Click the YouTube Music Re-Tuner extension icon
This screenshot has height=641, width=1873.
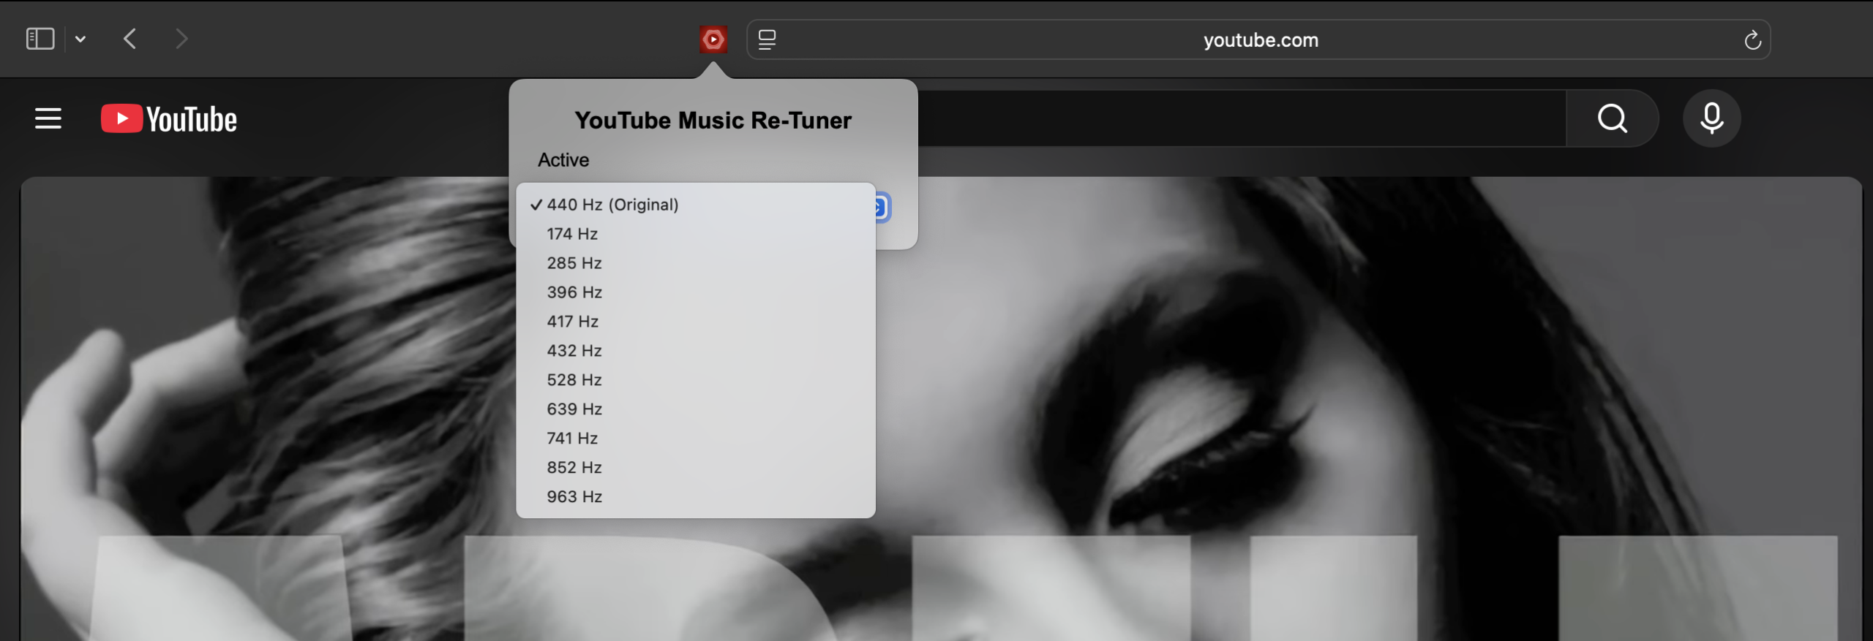click(713, 39)
